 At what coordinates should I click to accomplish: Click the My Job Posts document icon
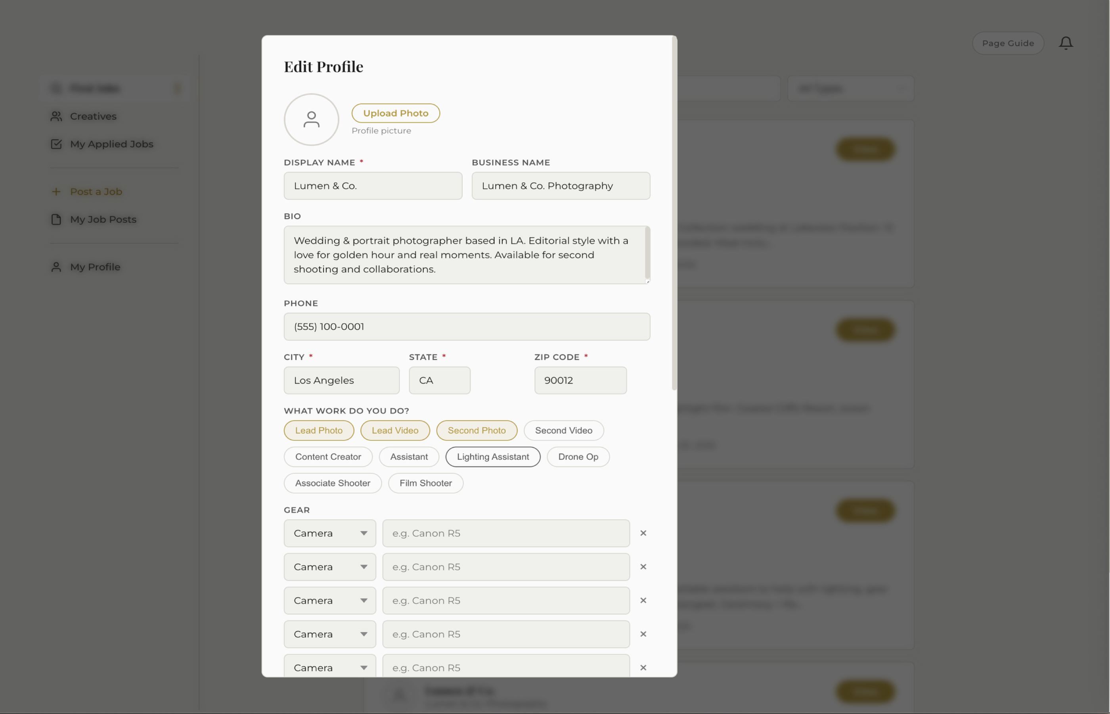point(56,219)
